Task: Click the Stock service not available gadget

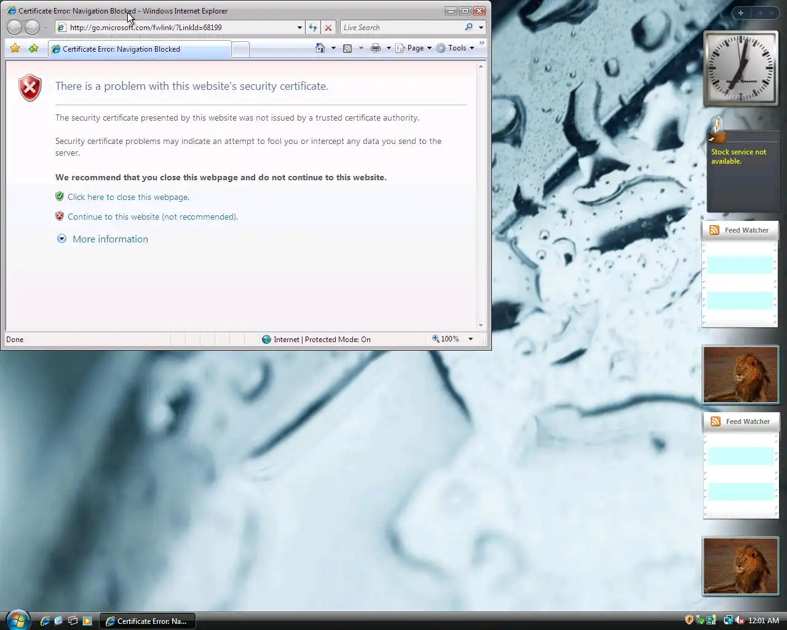Action: 743,172
